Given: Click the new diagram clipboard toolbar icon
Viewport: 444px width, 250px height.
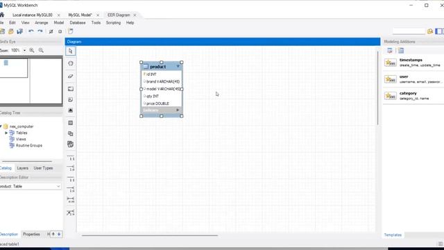Looking at the screenshot, I should click(71, 31).
